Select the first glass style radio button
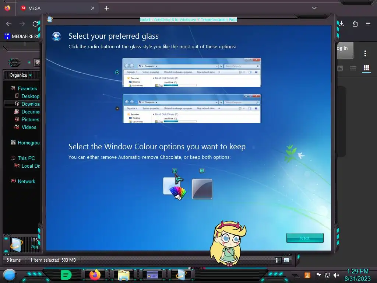 click(117, 72)
